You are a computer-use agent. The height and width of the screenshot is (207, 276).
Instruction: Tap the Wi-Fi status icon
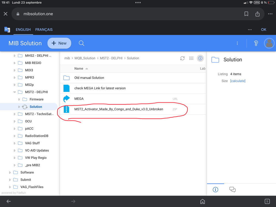pyautogui.click(x=251, y=3)
